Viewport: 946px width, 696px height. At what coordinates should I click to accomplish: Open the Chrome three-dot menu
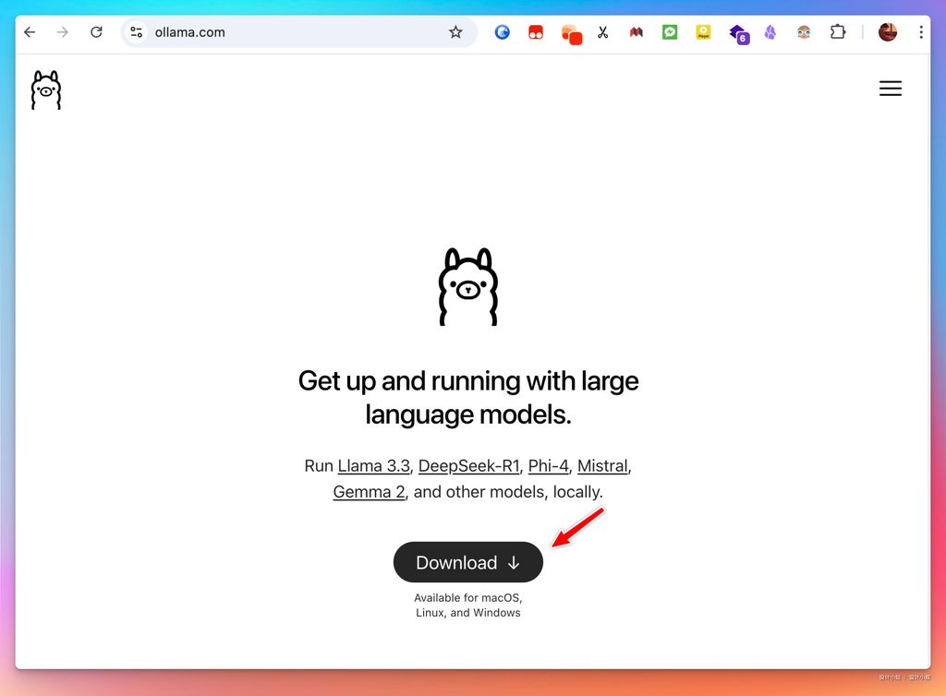click(x=920, y=32)
